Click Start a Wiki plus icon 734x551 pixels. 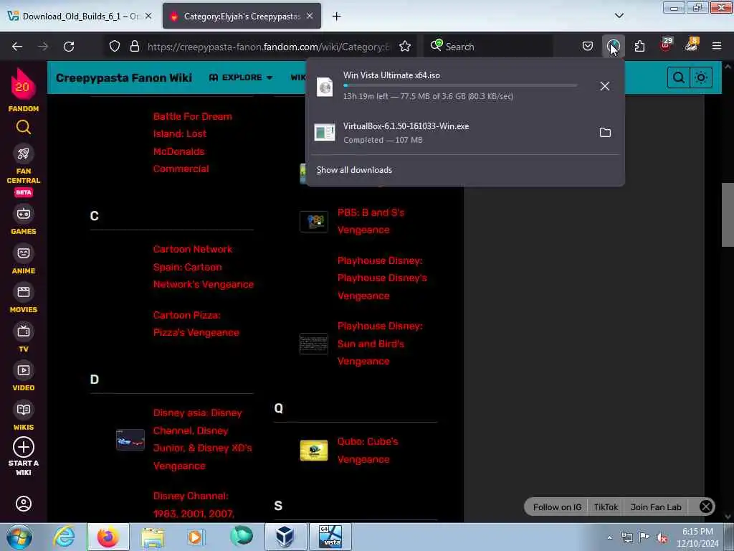click(x=24, y=447)
